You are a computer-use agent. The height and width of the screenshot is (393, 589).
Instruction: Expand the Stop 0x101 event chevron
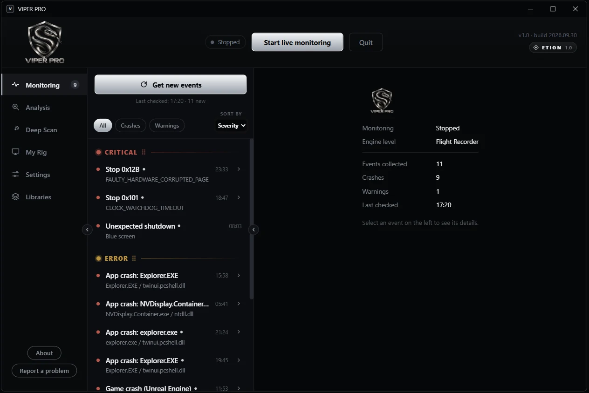[239, 197]
